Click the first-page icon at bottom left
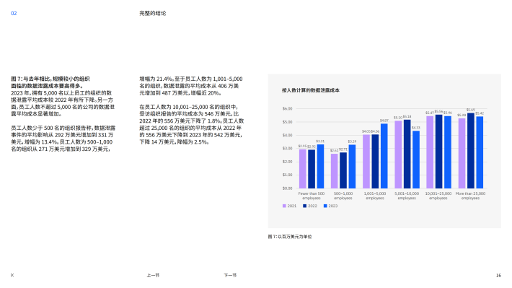This screenshot has width=512, height=288. click(x=12, y=275)
